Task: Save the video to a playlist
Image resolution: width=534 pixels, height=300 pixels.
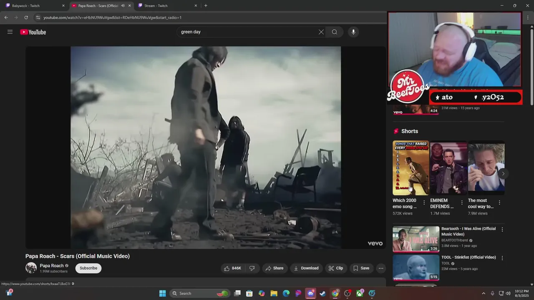Action: (361, 268)
